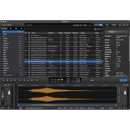The width and height of the screenshot is (130, 130).
Task: Skip to the start of the track
Action: 4,80
